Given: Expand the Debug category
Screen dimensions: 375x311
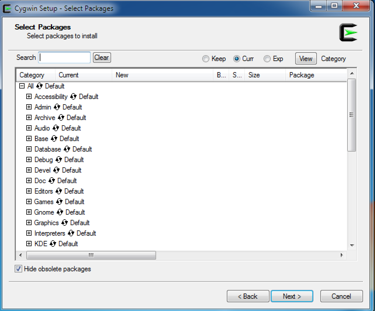Looking at the screenshot, I should [29, 159].
